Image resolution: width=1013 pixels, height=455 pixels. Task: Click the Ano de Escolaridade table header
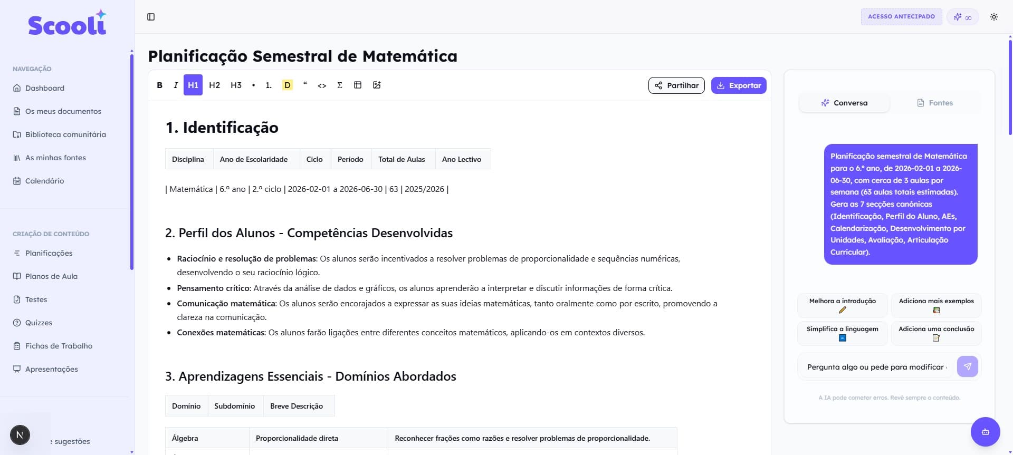(256, 159)
